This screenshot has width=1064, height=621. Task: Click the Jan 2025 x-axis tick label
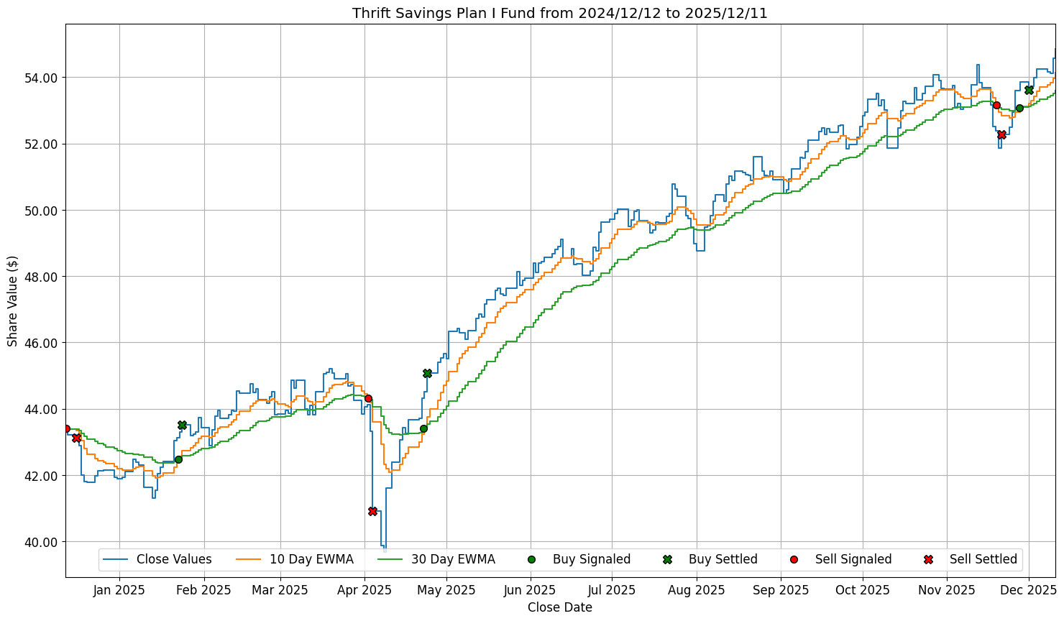(x=119, y=590)
